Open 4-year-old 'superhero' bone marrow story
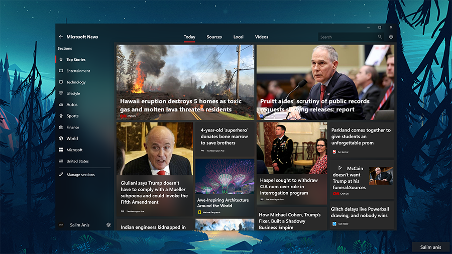Image resolution: width=452 pixels, height=254 pixels. pyautogui.click(x=224, y=137)
